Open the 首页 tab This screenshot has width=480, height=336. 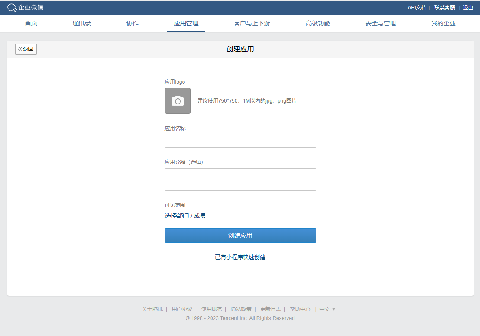pos(31,23)
